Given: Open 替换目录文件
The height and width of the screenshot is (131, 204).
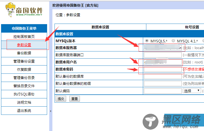Looking at the screenshot, I should tap(24, 86).
